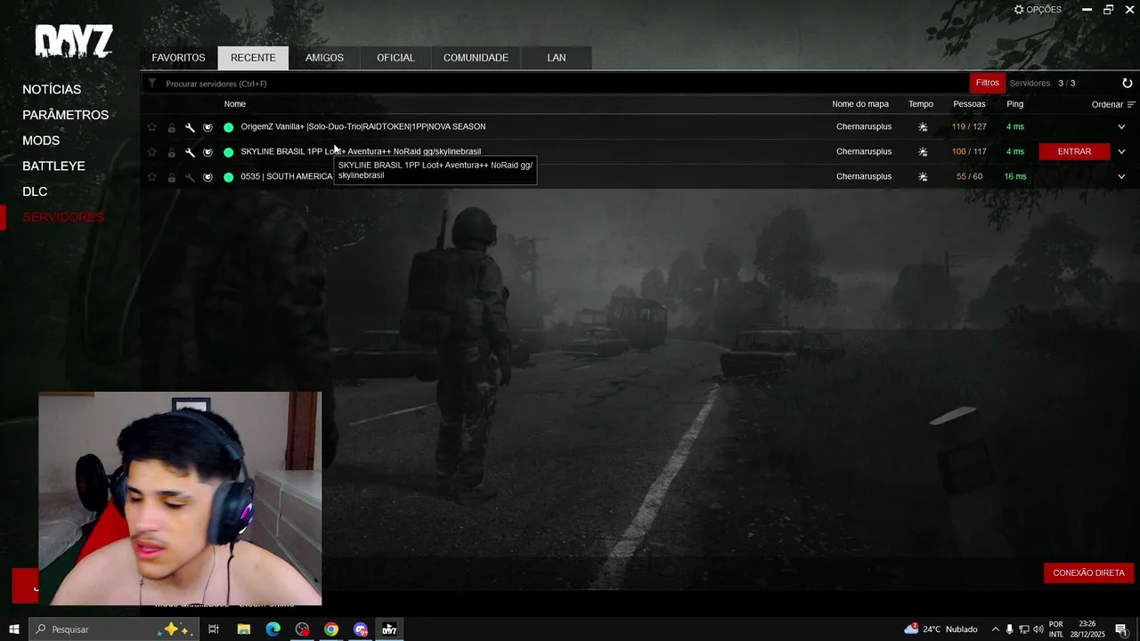
Task: Click the Pesquisar taskbar search box
Action: coord(113,629)
